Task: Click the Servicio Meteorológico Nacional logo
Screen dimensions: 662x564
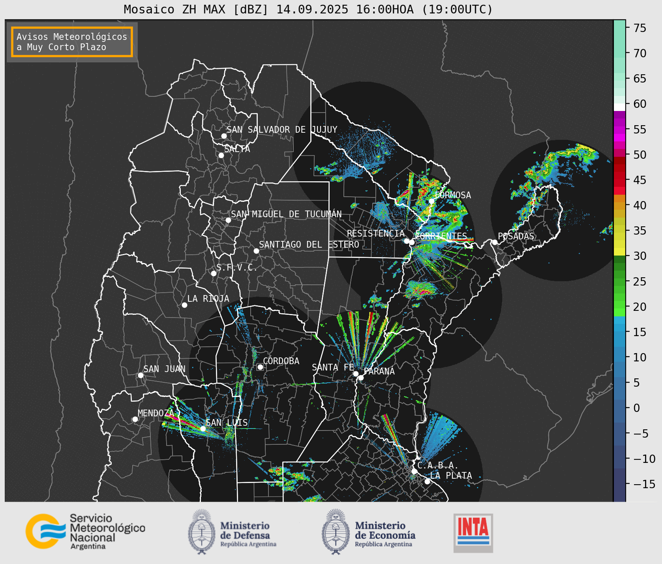Action: pyautogui.click(x=85, y=531)
